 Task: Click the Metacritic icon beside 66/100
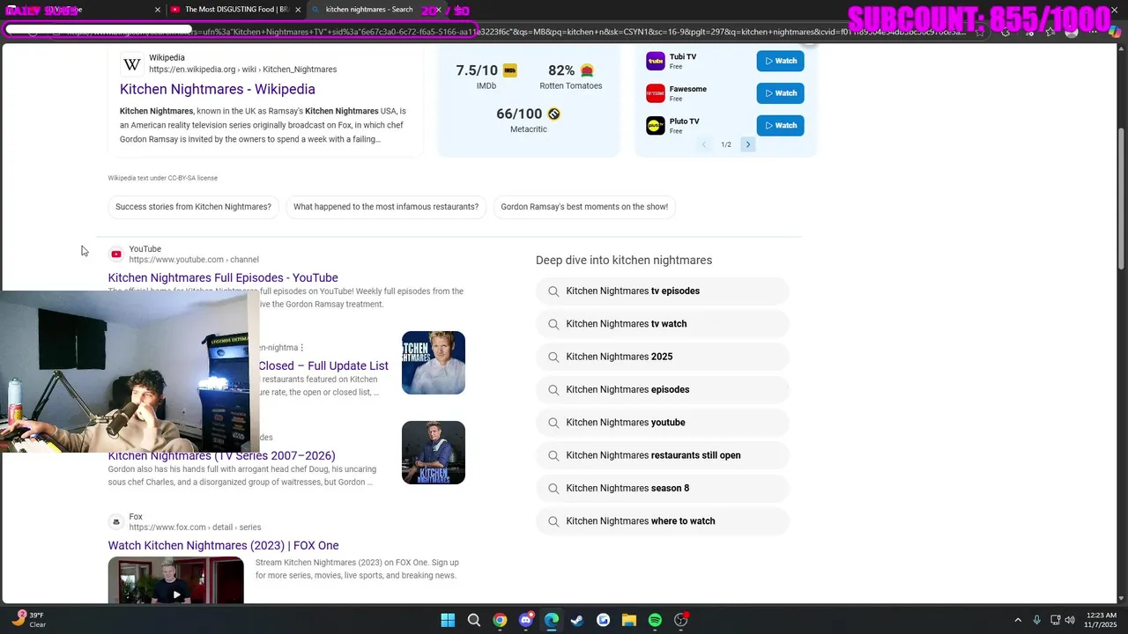click(x=553, y=114)
